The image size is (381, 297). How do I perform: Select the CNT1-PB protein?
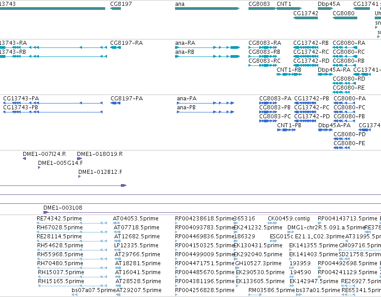[x=287, y=130]
